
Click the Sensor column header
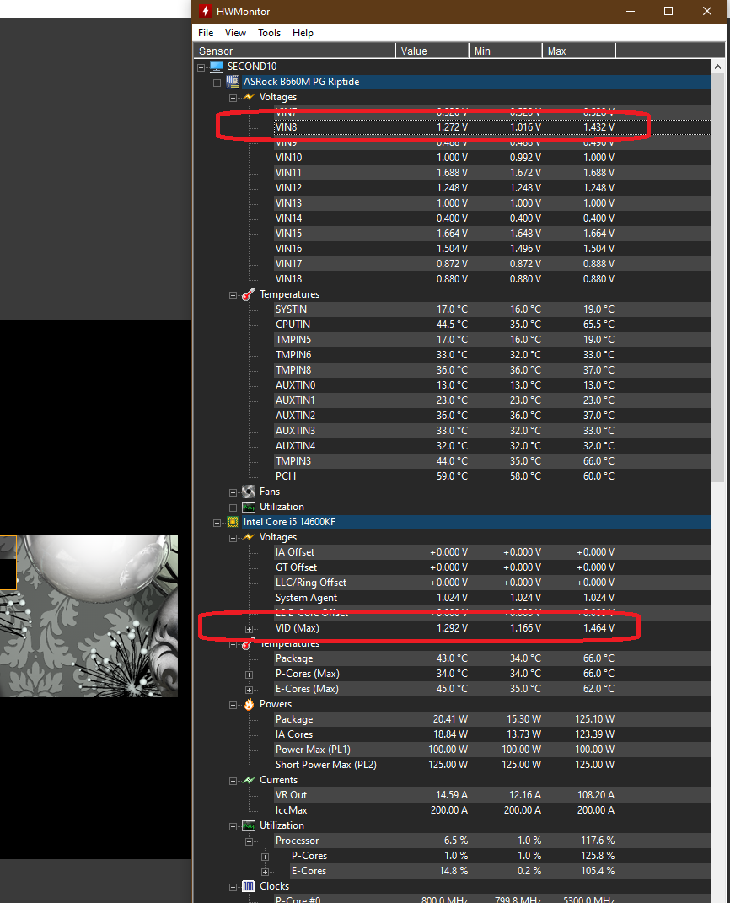click(295, 51)
